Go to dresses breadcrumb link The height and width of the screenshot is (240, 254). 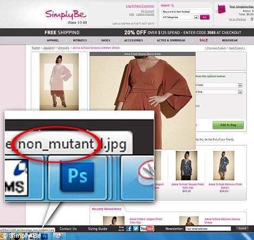[x=63, y=48]
